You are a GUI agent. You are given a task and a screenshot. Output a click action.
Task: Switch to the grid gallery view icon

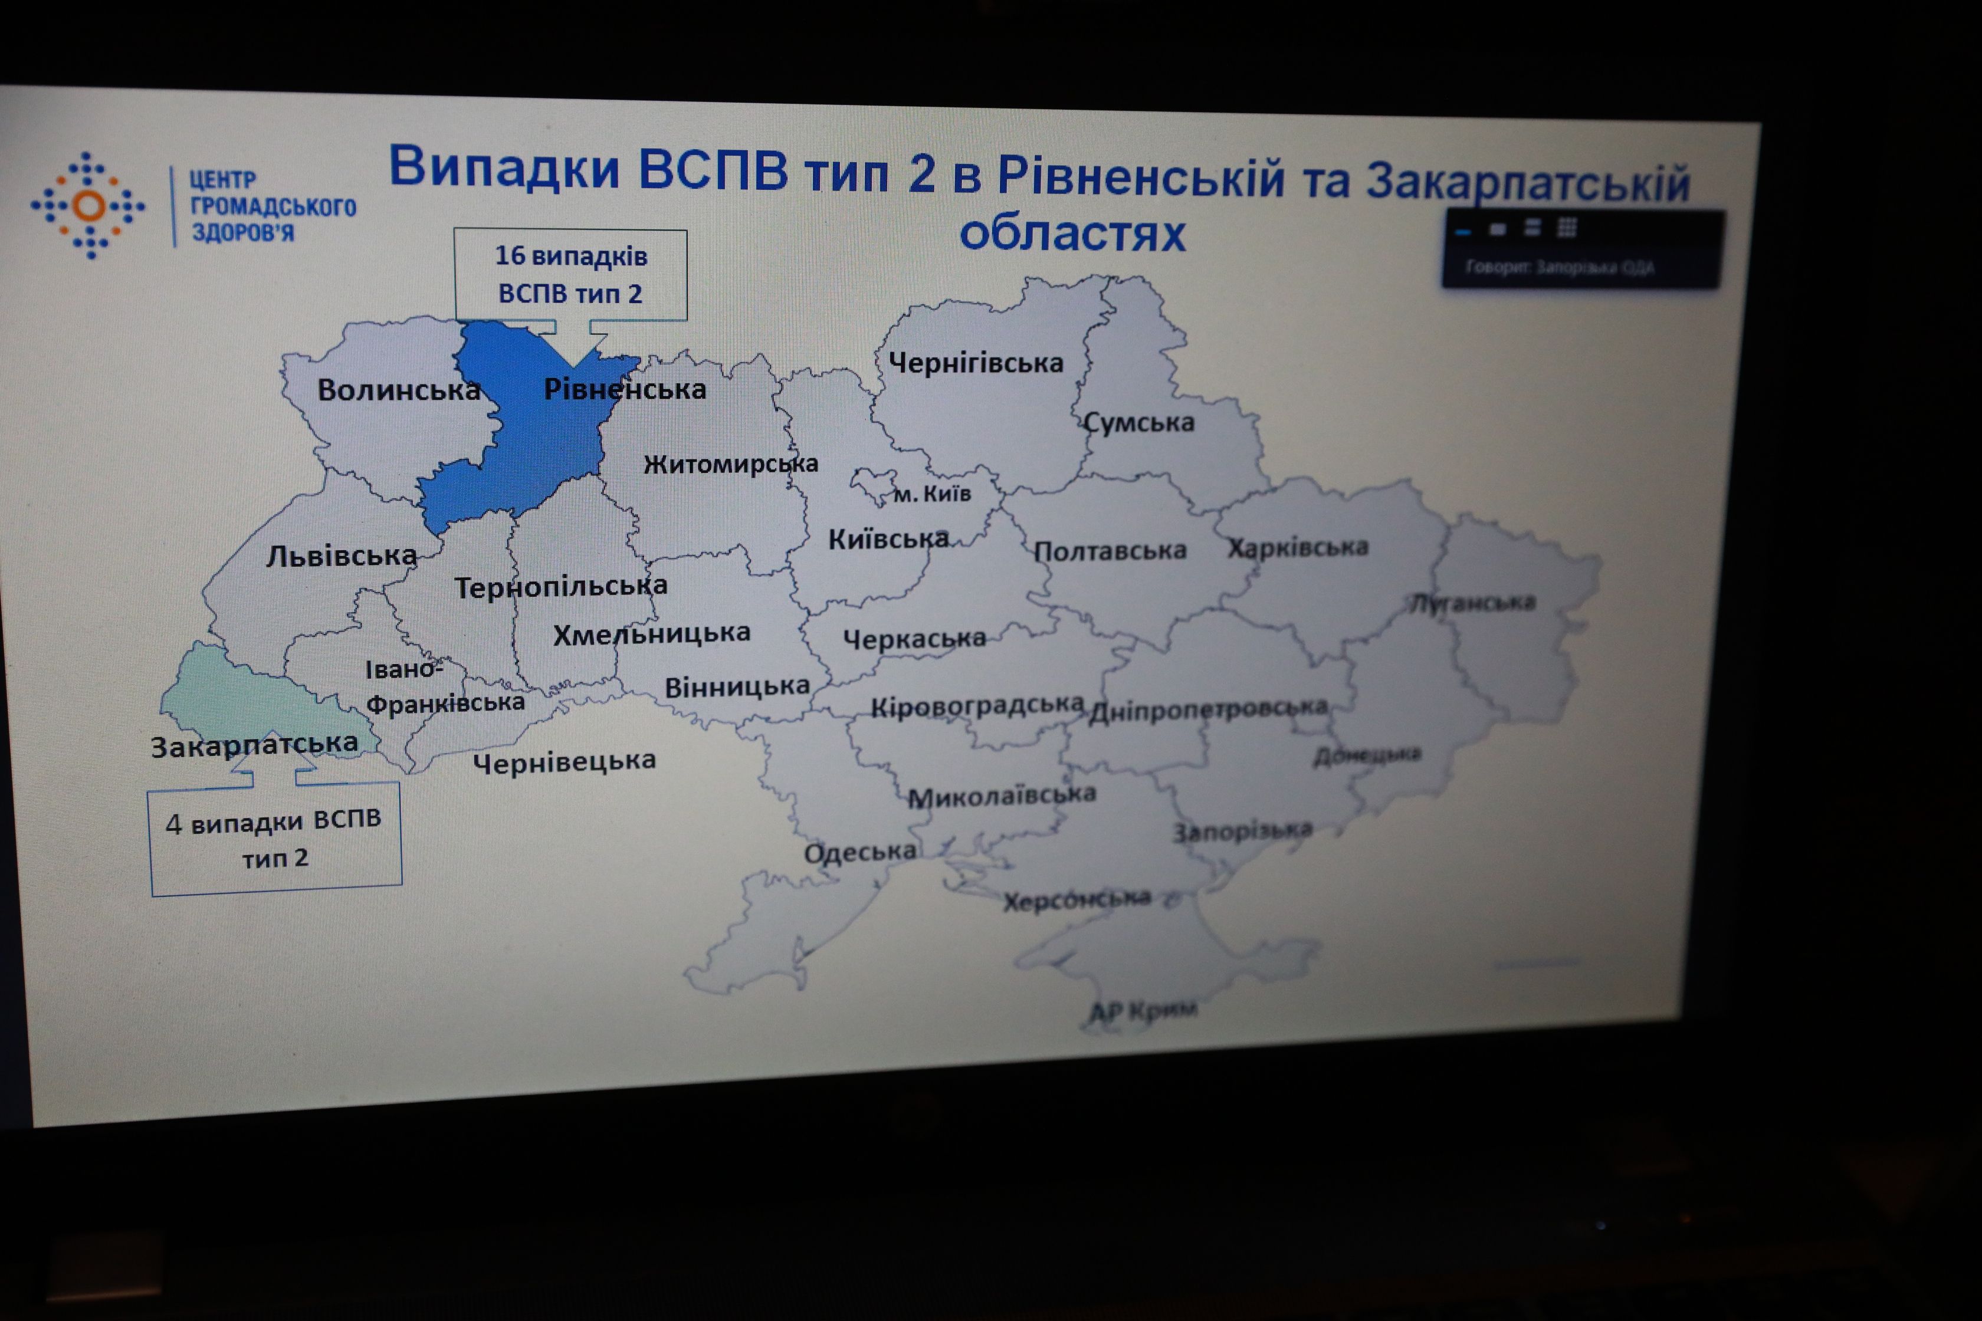click(1567, 228)
